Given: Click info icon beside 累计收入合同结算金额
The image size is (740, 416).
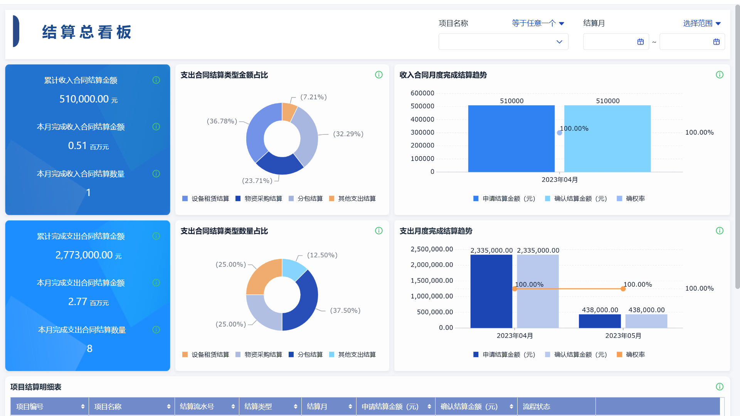Looking at the screenshot, I should [x=156, y=80].
